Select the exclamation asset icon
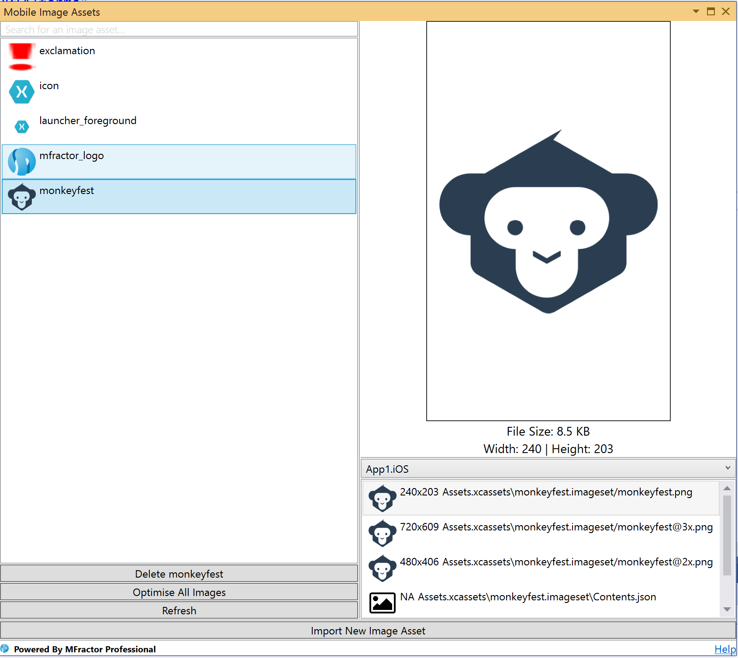The width and height of the screenshot is (738, 658). [21, 57]
